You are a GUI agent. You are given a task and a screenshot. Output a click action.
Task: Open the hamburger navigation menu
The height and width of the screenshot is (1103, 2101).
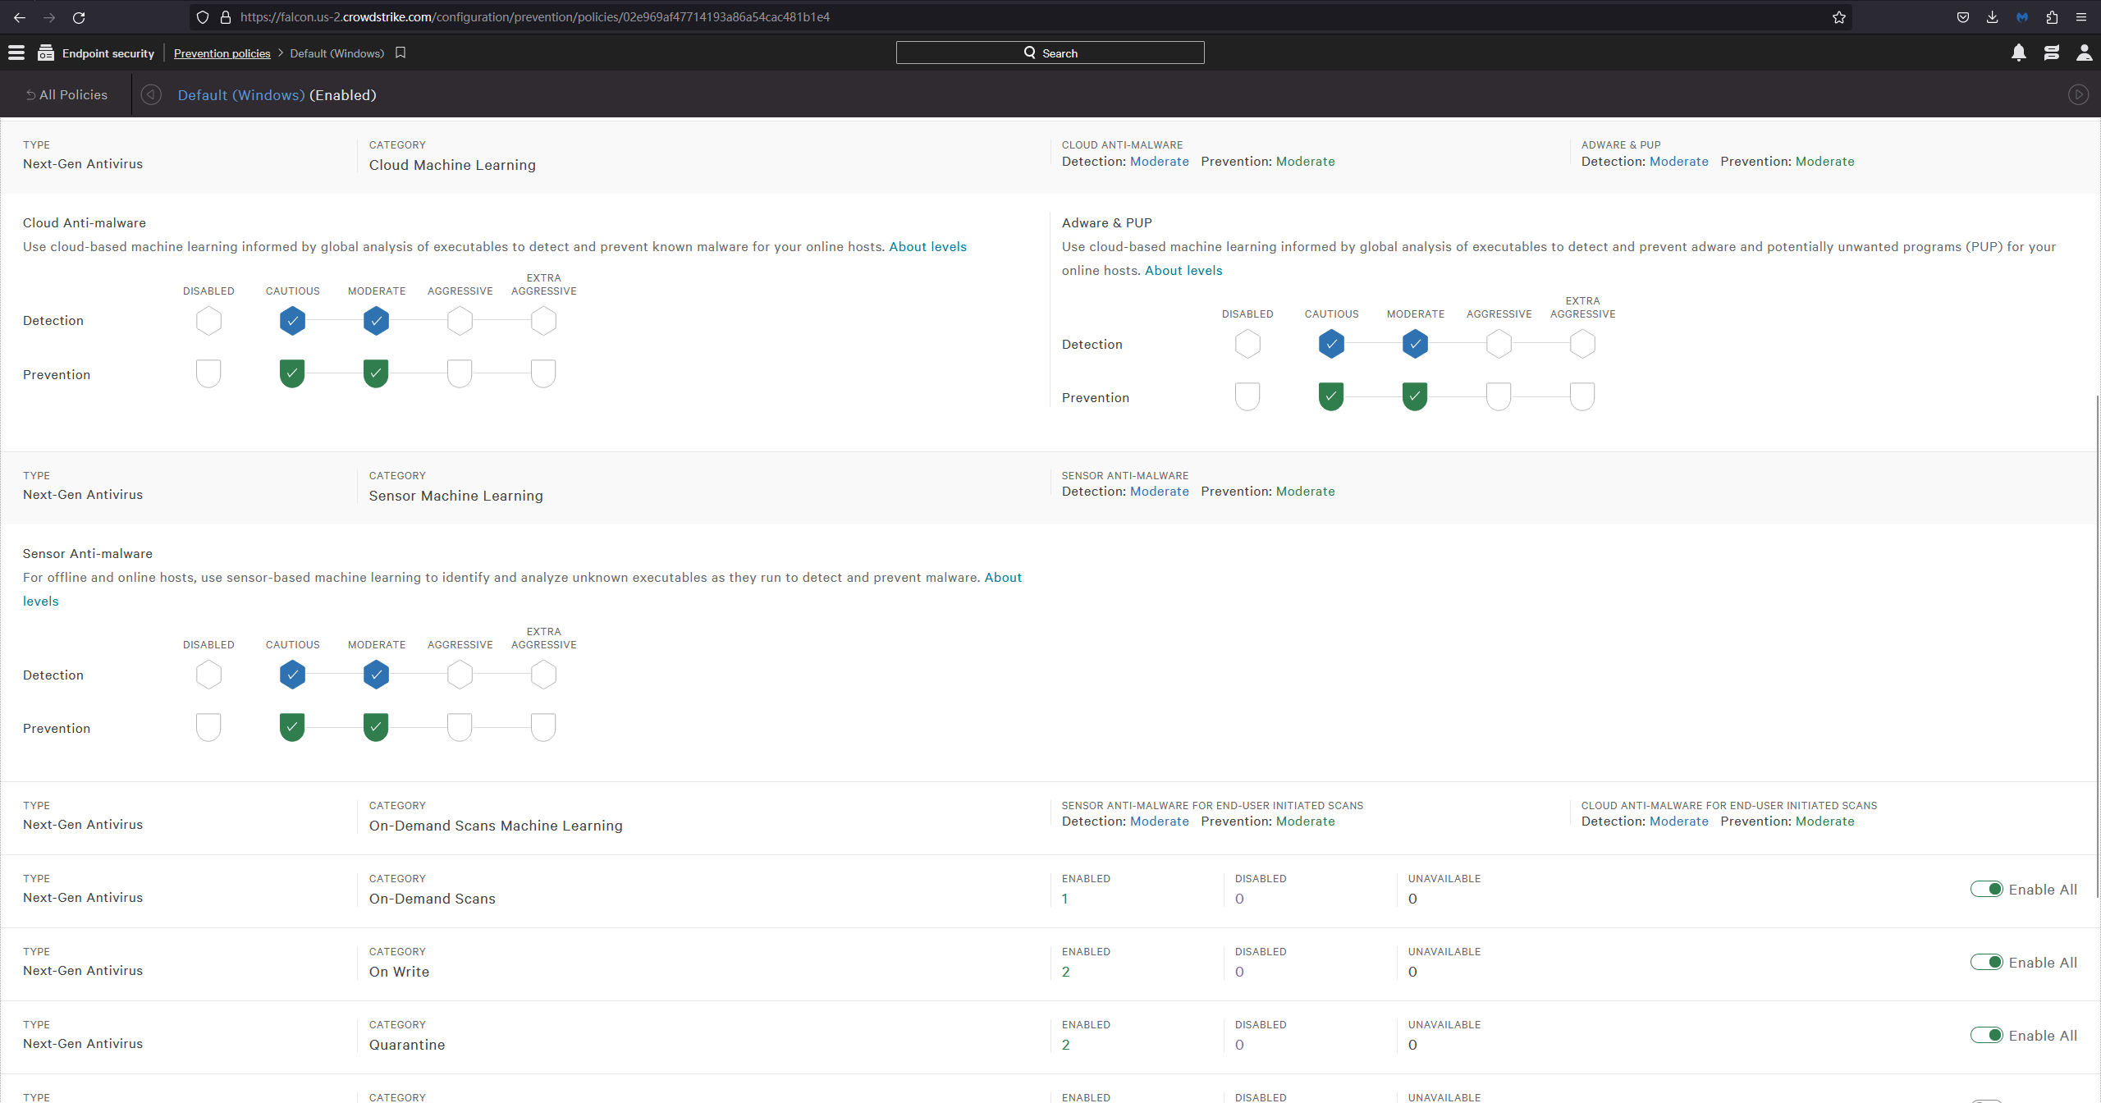point(16,53)
